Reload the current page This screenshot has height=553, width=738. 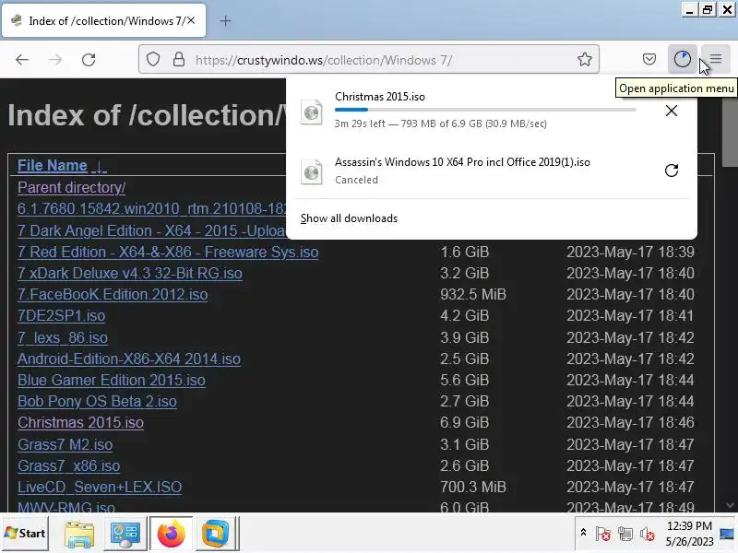point(89,60)
